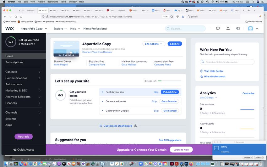Click the Publish Site button

click(x=170, y=92)
